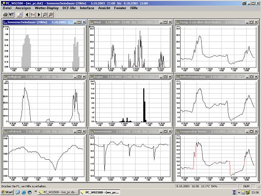Open the Windows Start button
261x196 pixels.
pos(7,192)
